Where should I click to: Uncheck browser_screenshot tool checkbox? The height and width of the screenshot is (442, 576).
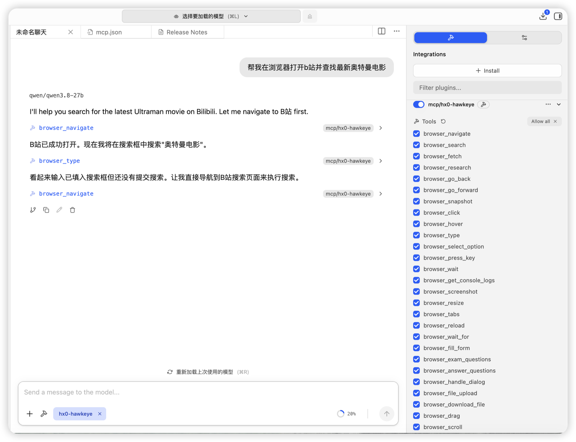[416, 292]
